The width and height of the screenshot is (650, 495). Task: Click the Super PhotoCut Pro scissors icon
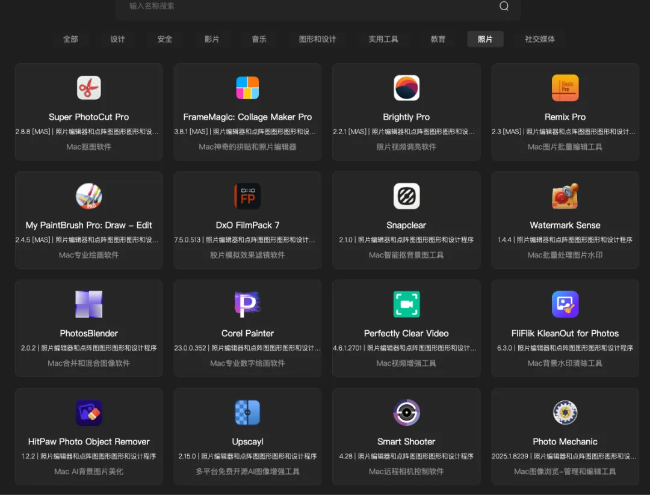(x=88, y=88)
